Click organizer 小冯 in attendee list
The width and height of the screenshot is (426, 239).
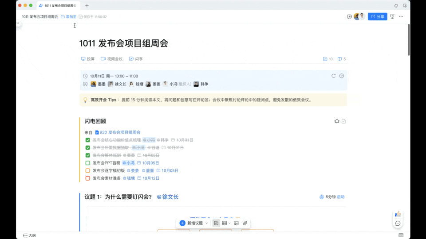point(177,84)
